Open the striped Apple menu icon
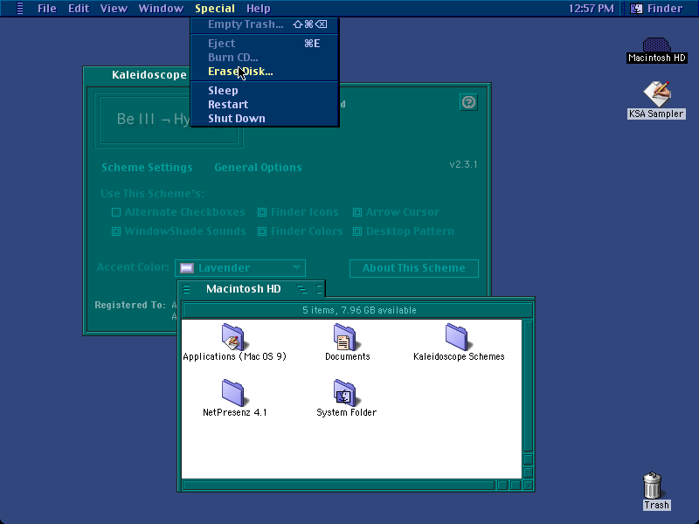 tap(20, 9)
